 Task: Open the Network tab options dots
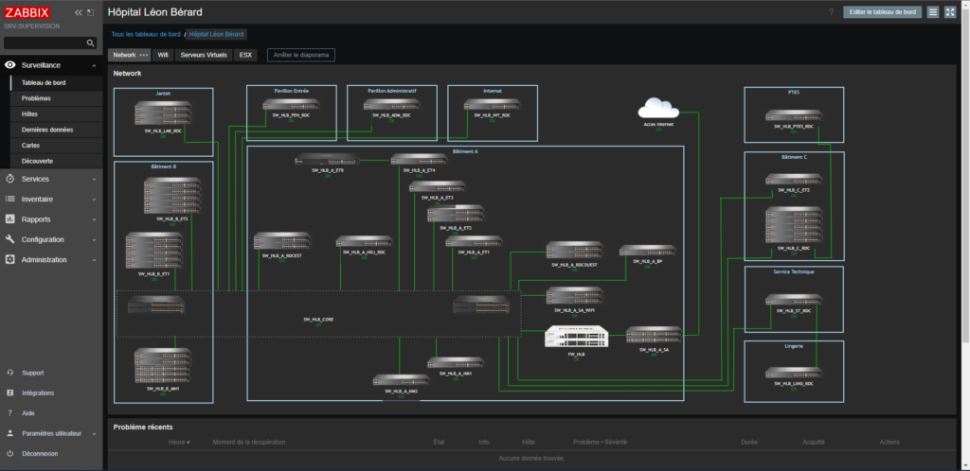click(x=144, y=56)
